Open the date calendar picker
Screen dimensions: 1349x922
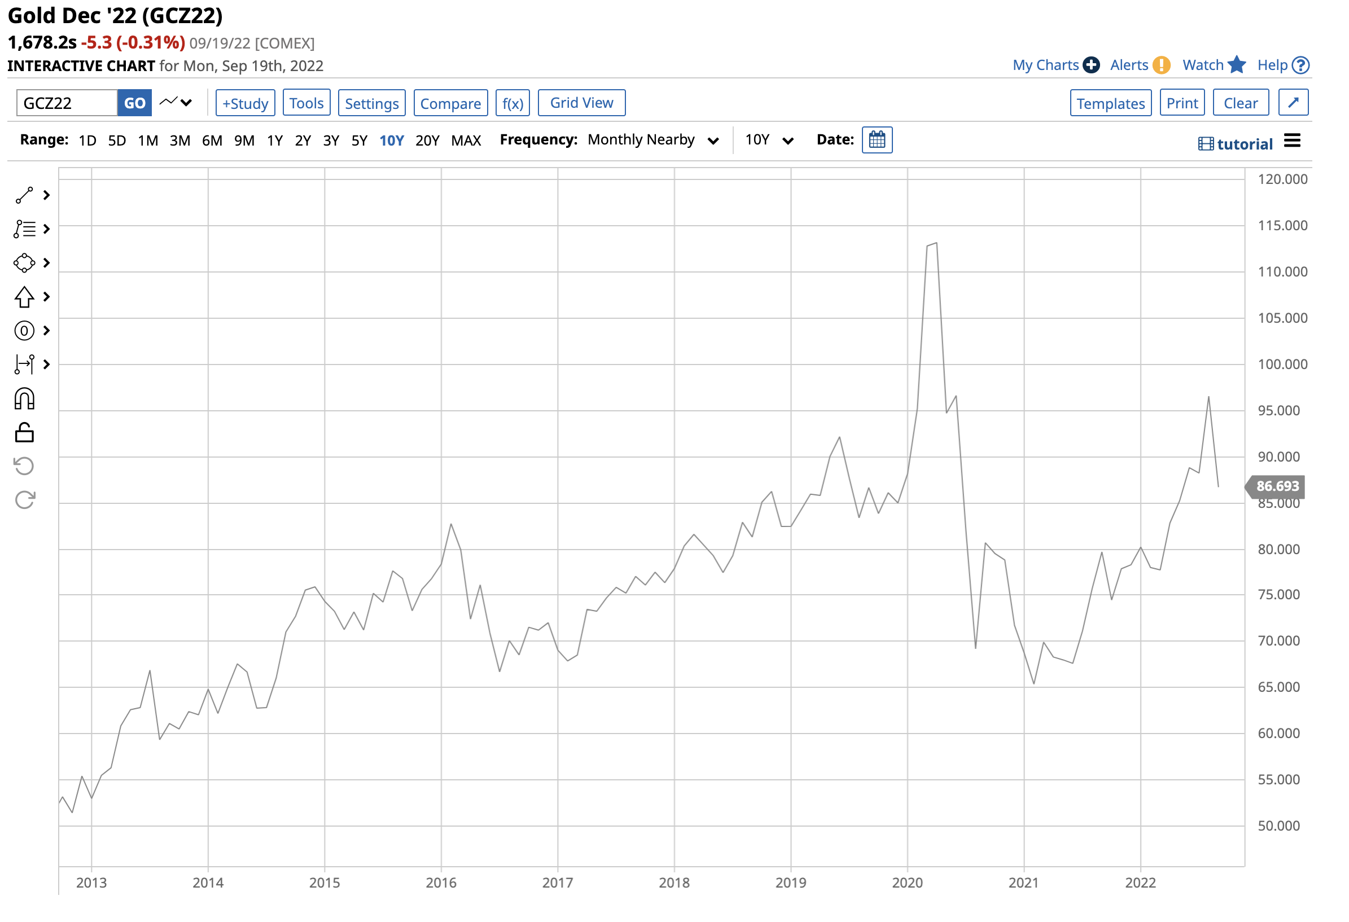pyautogui.click(x=877, y=140)
